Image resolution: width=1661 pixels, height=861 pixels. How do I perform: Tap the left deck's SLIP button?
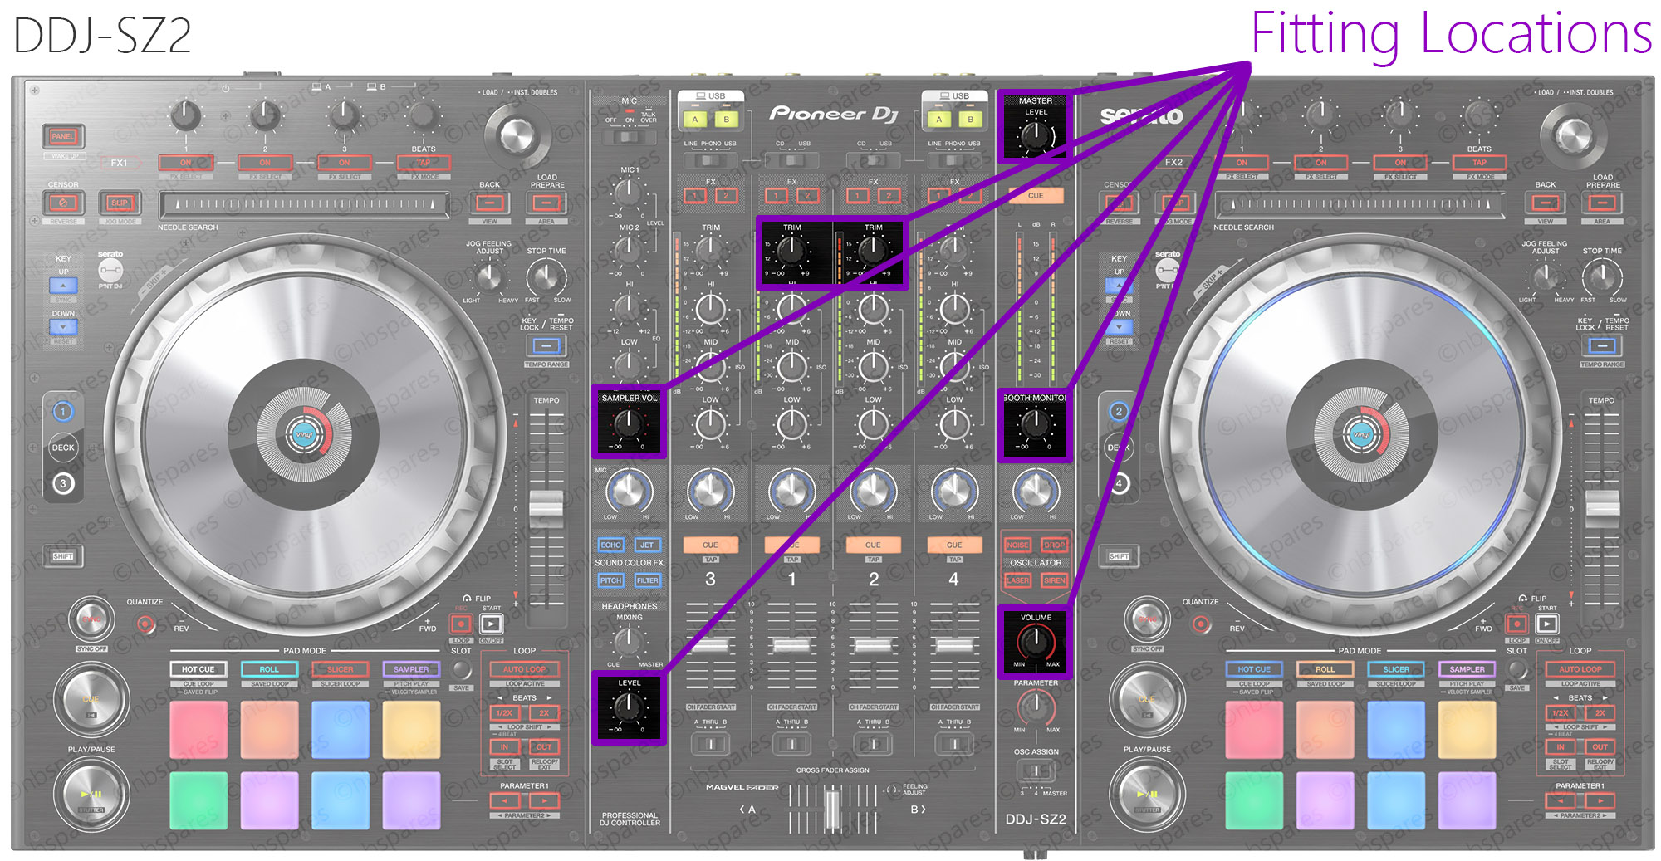tap(120, 202)
